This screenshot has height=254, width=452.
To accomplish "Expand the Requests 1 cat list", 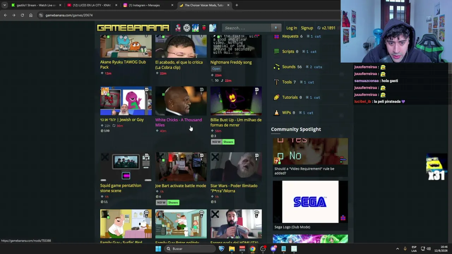I will pyautogui.click(x=314, y=36).
